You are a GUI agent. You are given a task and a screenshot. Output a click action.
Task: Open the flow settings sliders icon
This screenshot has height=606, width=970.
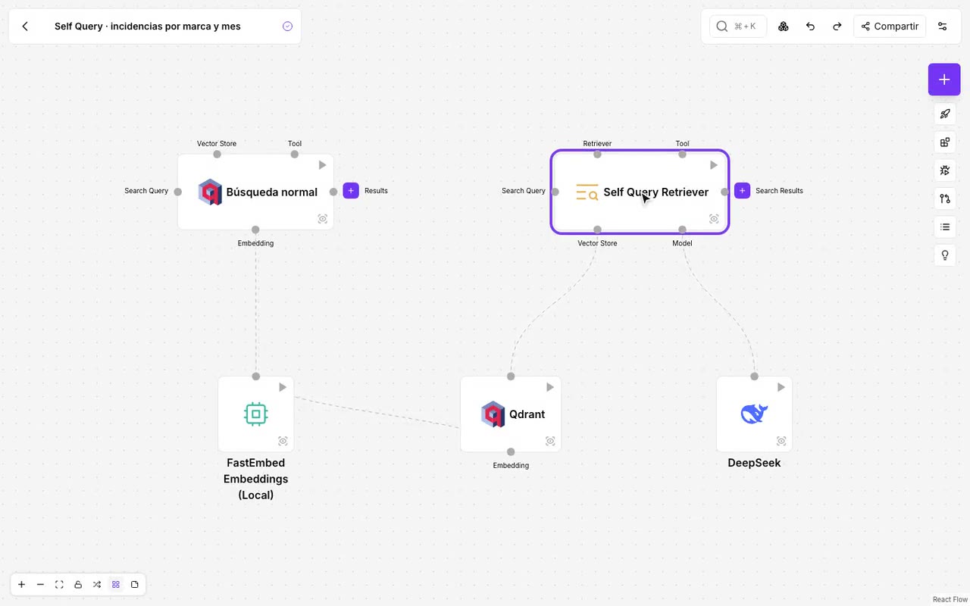click(943, 27)
